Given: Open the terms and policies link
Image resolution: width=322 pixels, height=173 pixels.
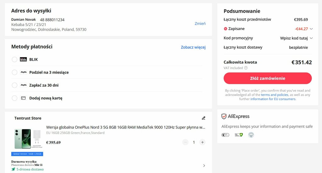Looking at the screenshot, I should 275,95.
